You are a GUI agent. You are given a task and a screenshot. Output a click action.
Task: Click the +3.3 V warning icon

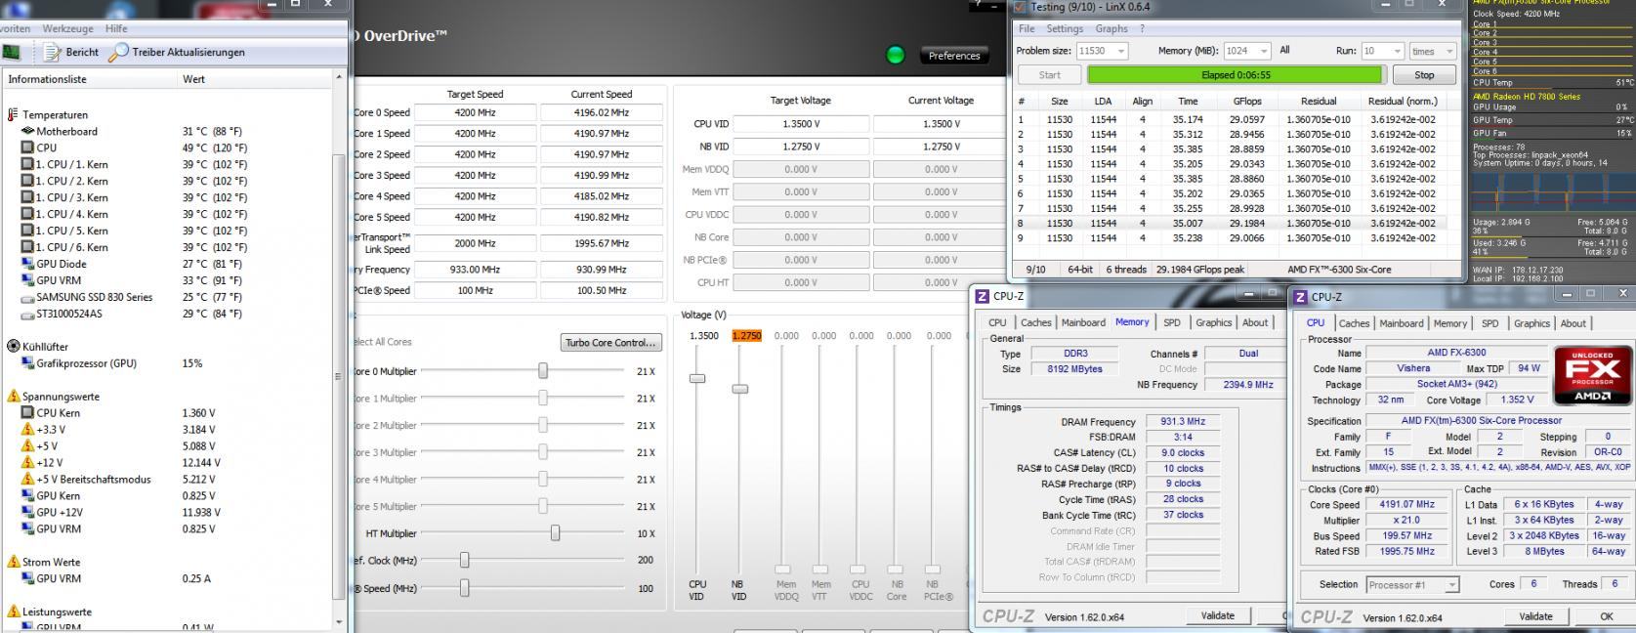27,429
